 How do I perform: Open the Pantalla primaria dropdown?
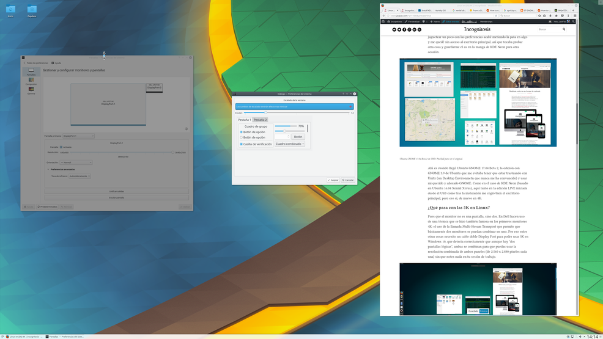click(78, 136)
